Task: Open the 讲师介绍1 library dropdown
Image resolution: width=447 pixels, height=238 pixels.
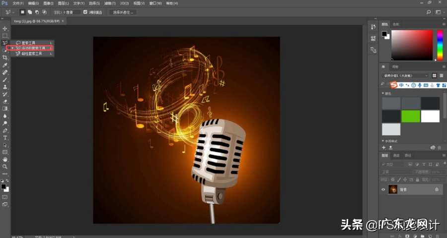Action: click(405, 75)
